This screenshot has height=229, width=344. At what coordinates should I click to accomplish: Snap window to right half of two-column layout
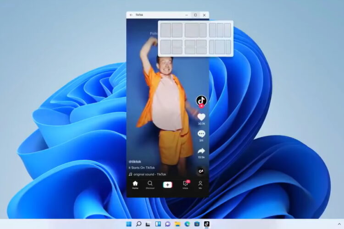point(177,30)
